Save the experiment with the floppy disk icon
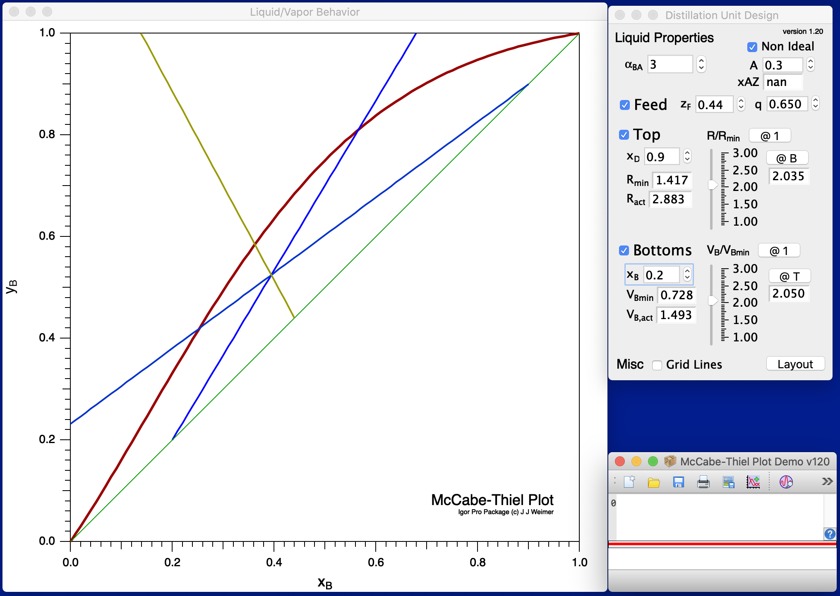Image resolution: width=840 pixels, height=596 pixels. (678, 482)
